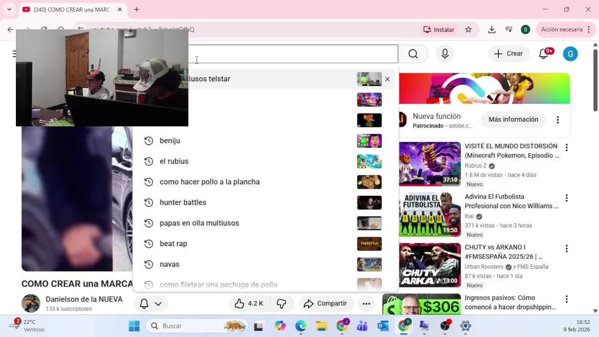Dislike the current video
The image size is (599, 337).
click(281, 303)
